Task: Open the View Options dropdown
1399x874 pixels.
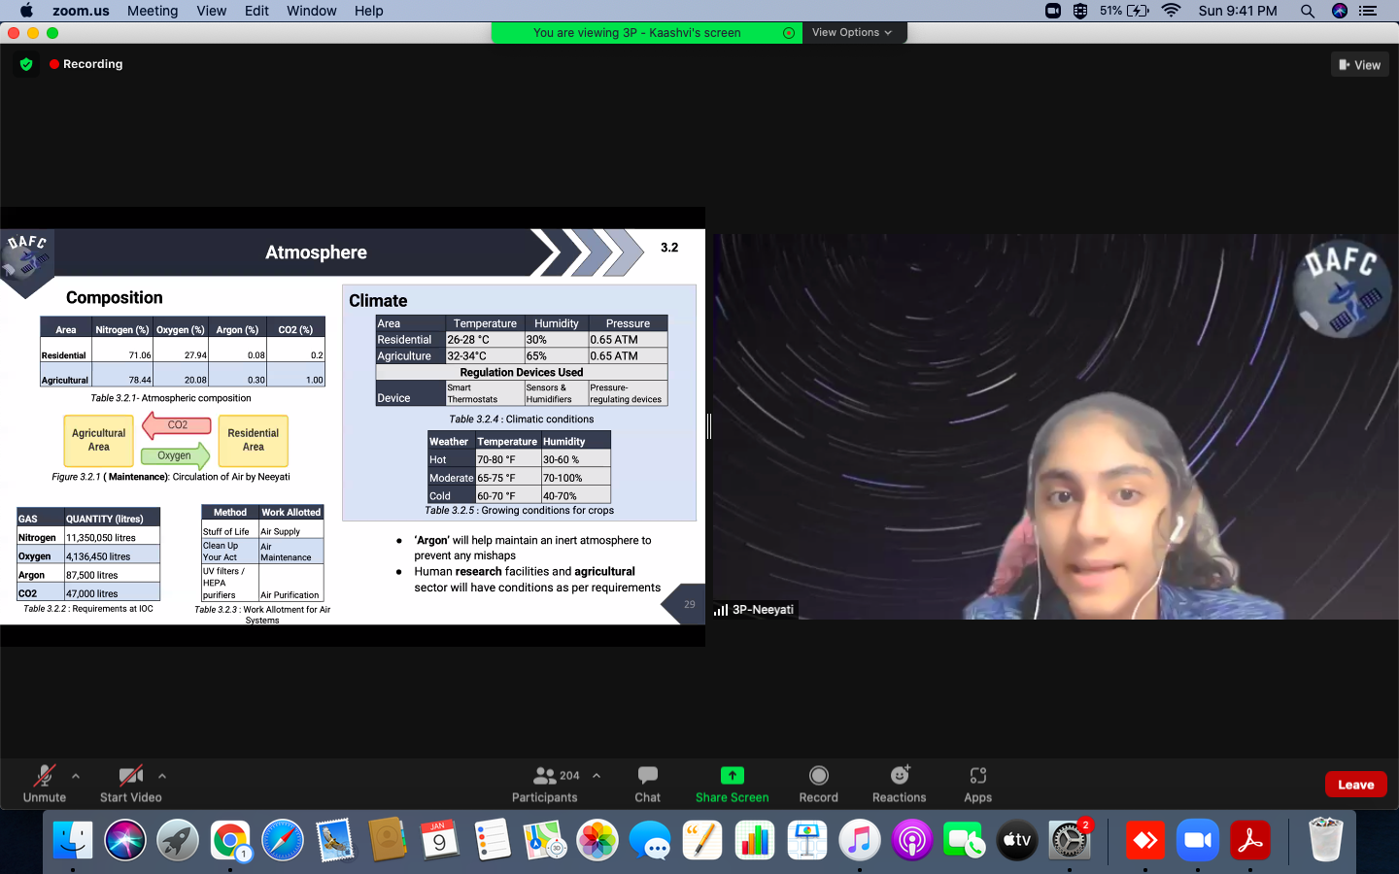Action: point(852,32)
